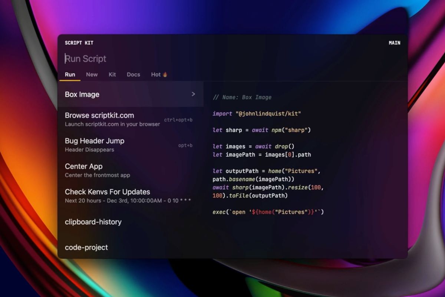
Task: View the Docs tab
Action: (133, 75)
